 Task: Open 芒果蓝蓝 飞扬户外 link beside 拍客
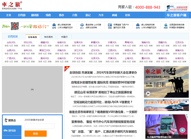(121, 25)
